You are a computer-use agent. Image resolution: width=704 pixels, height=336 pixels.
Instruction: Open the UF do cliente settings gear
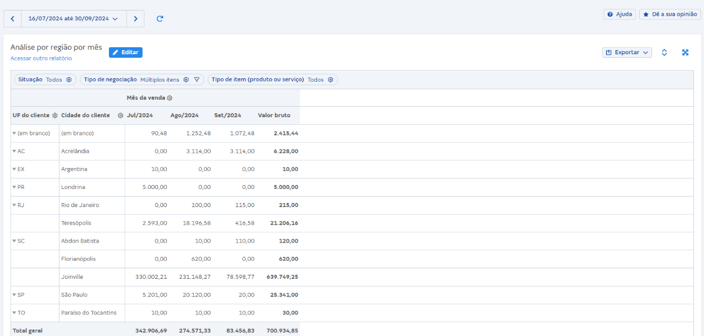(55, 116)
